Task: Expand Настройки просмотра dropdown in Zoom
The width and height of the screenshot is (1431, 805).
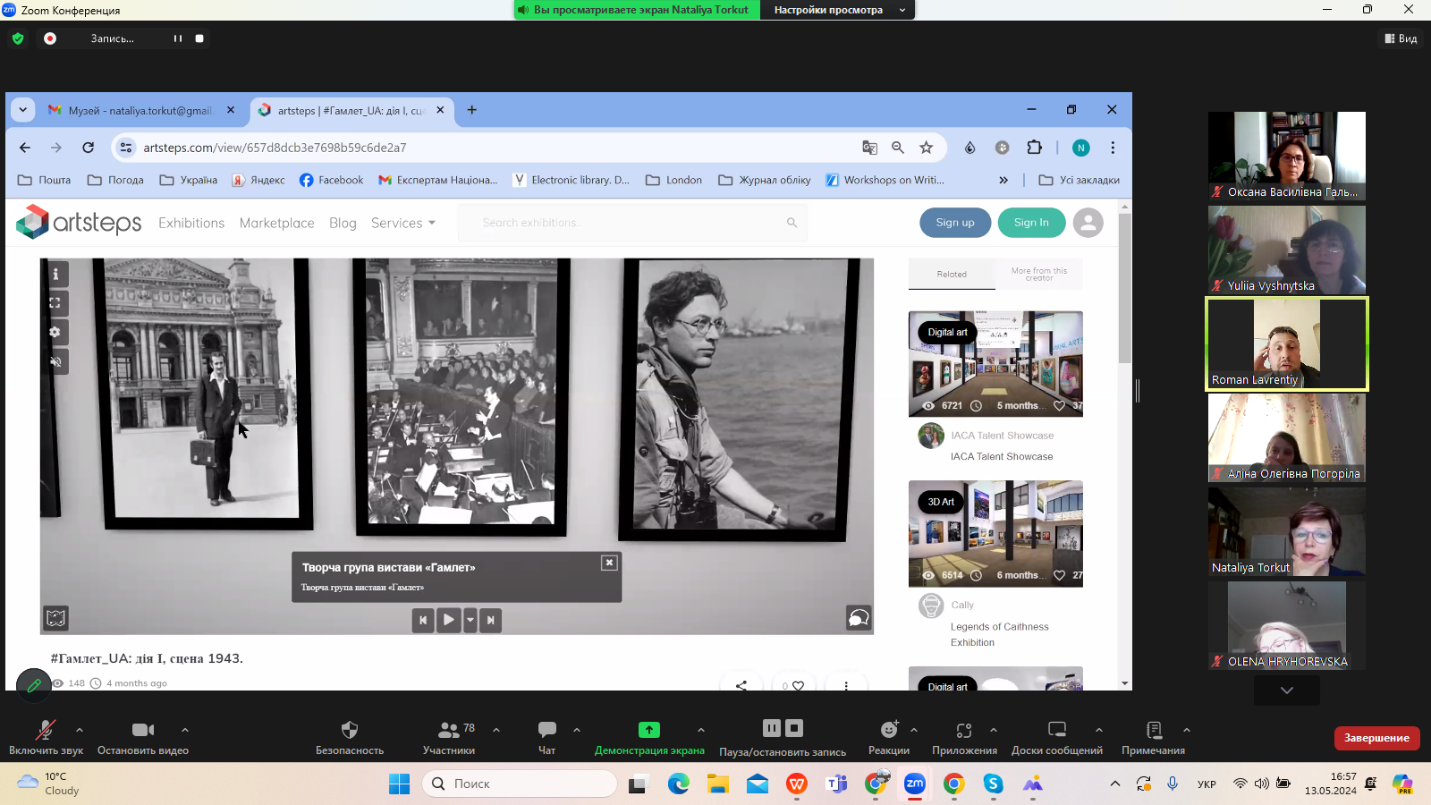Action: tap(837, 10)
